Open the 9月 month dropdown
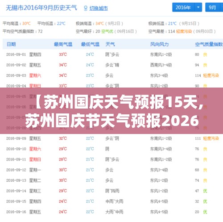The height and width of the screenshot is (222, 223). coord(214,7)
